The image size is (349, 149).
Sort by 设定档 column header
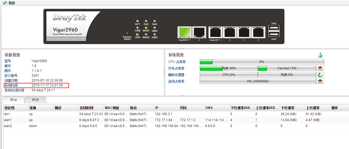pos(15,108)
